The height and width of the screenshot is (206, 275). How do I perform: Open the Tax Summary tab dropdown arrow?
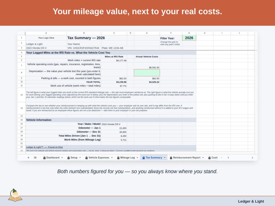click(x=165, y=158)
